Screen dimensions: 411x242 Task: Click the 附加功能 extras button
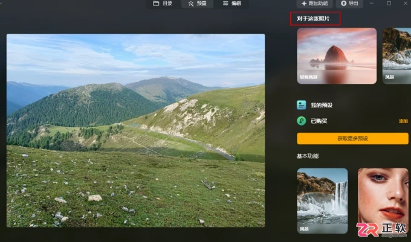coord(314,4)
